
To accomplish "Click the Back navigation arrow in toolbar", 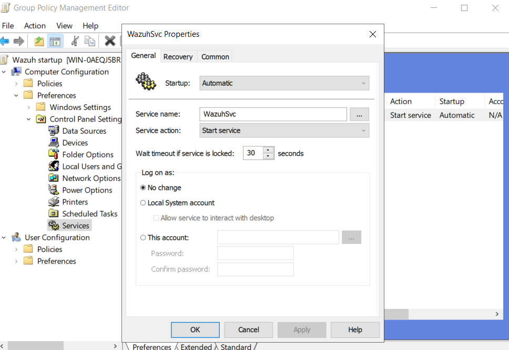I will pos(6,41).
